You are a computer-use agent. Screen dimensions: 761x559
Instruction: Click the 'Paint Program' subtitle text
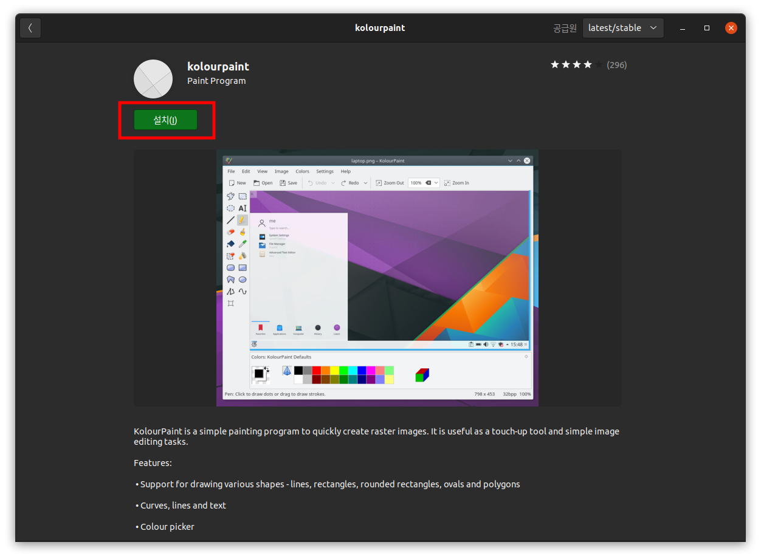tap(216, 81)
